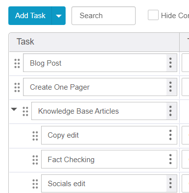189x193 pixels.
Task: Select the Blog Post task name field
Action: click(x=95, y=63)
